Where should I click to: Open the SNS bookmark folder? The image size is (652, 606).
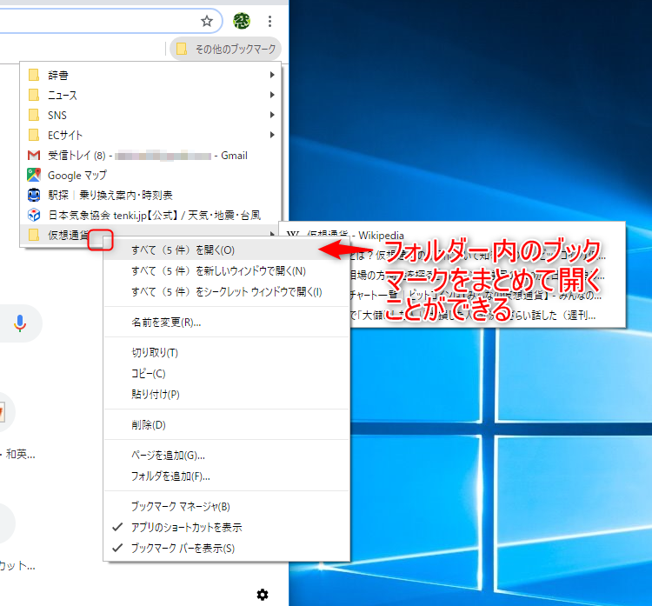tap(150, 115)
